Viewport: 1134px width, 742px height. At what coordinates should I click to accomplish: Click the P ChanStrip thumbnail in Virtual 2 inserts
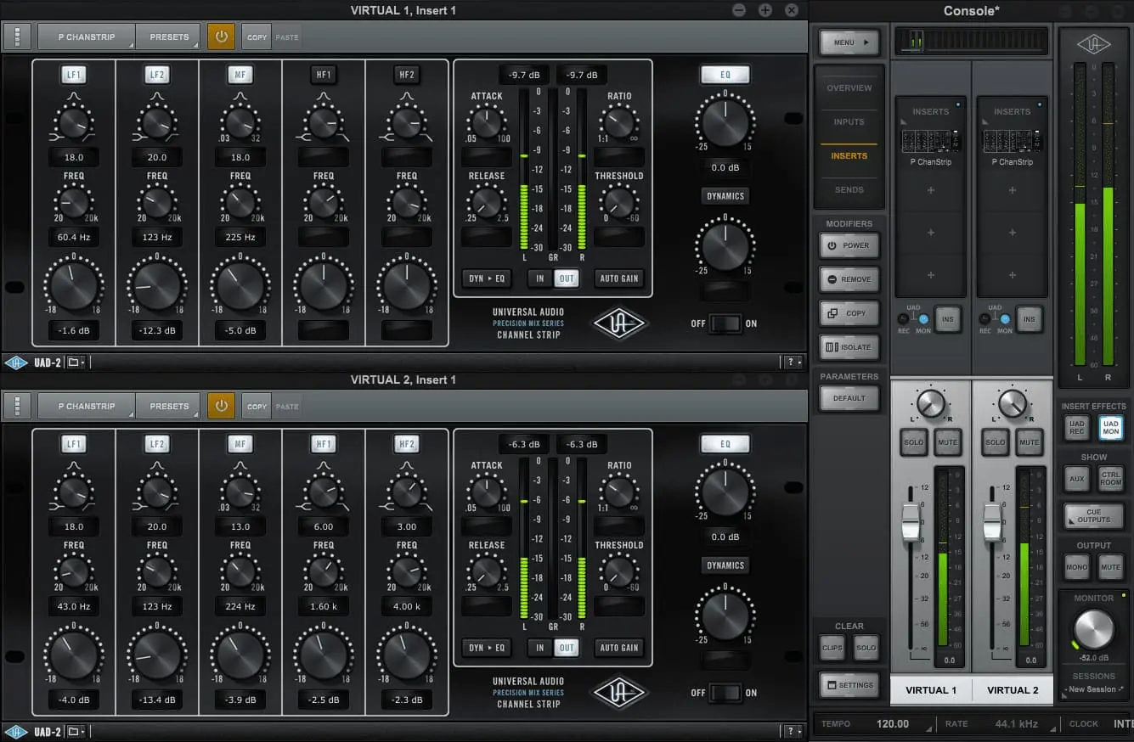pyautogui.click(x=1012, y=141)
